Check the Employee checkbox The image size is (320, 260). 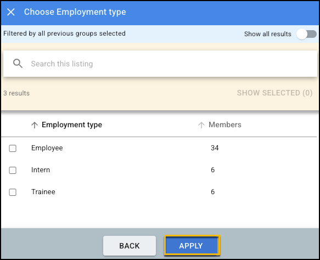click(x=13, y=148)
